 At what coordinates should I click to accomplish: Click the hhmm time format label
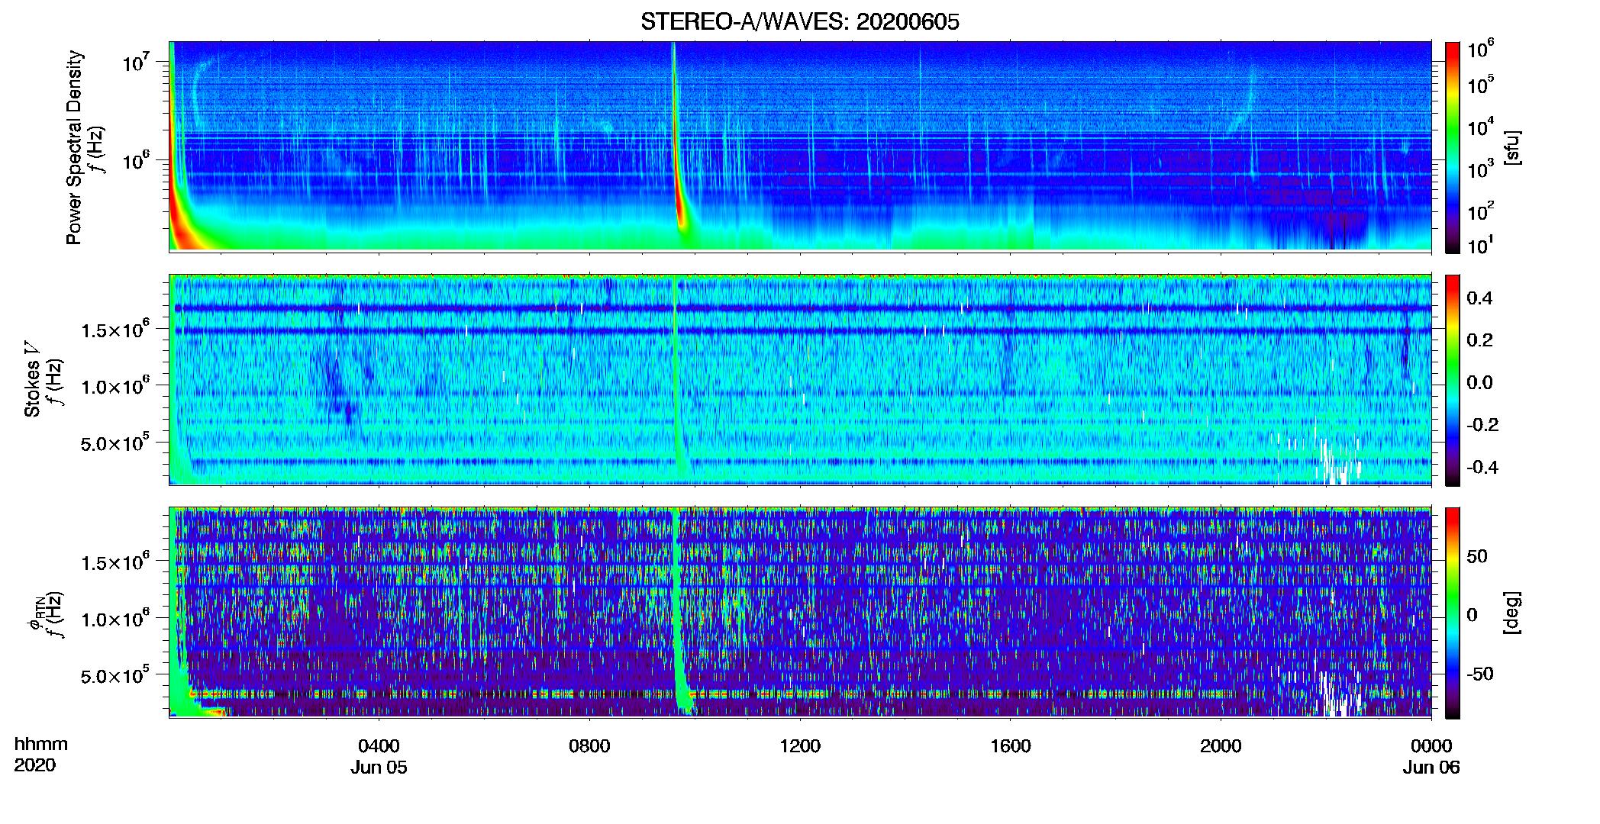click(41, 744)
